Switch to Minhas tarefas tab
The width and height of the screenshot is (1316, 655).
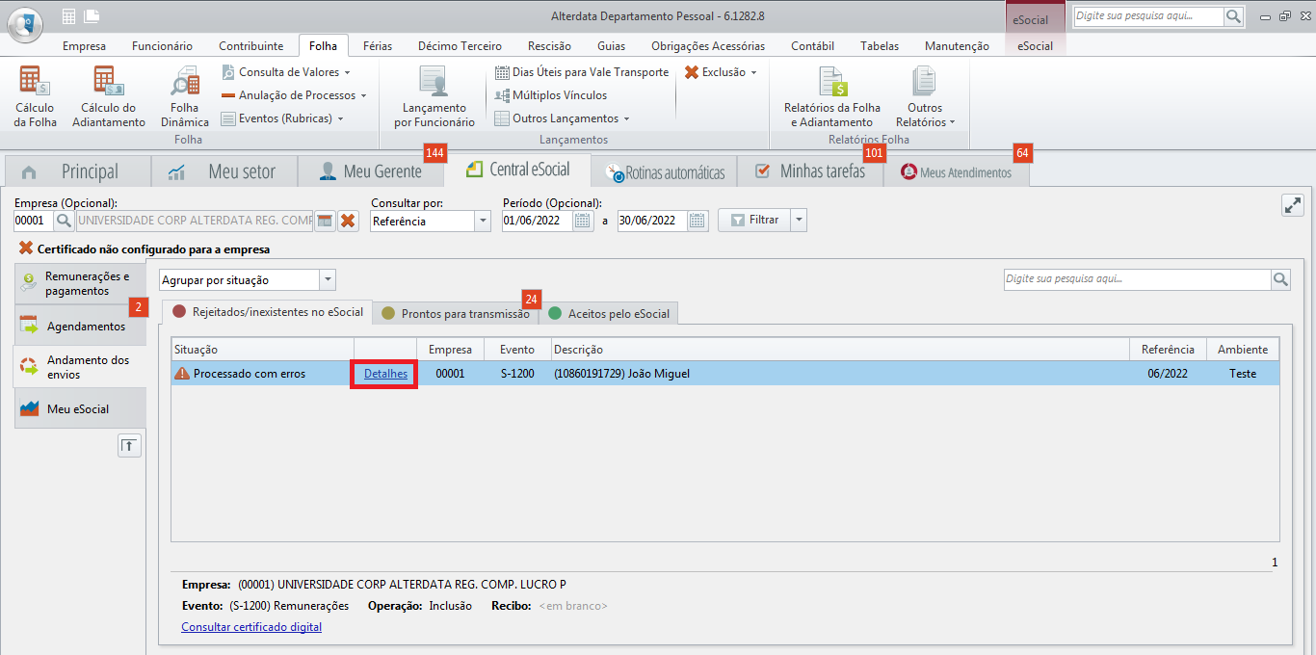810,171
